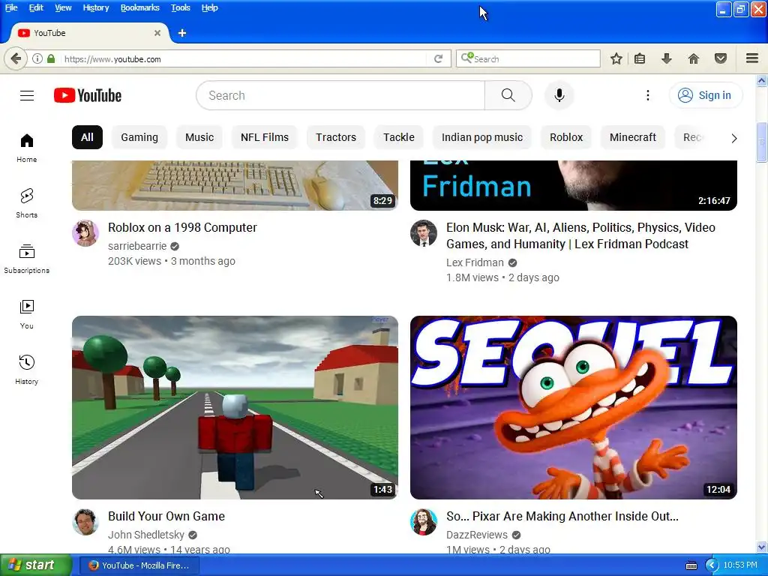Select the NFL Films filter chip

coord(265,137)
